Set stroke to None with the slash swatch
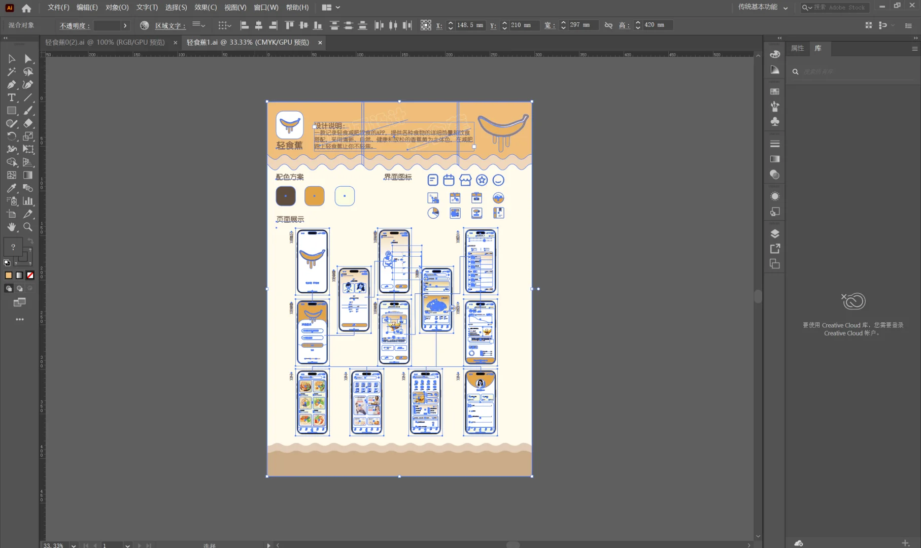 [30, 275]
